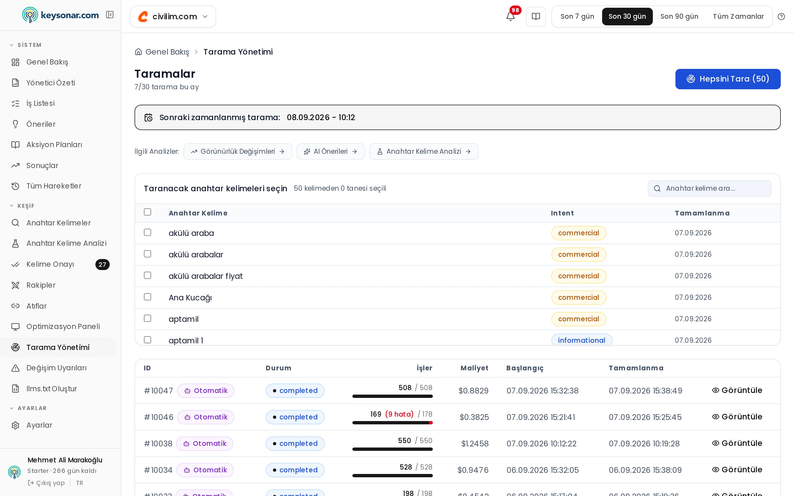Collapse the SİSTEM sidebar section
The image size is (794, 496).
26,45
